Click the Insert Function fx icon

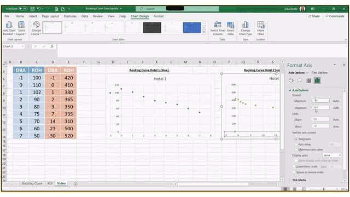point(52,46)
